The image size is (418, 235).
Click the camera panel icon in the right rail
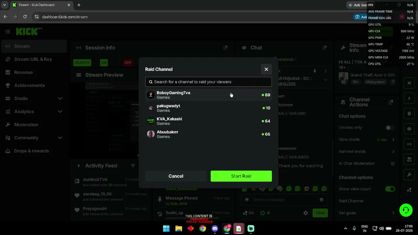pyautogui.click(x=409, y=159)
